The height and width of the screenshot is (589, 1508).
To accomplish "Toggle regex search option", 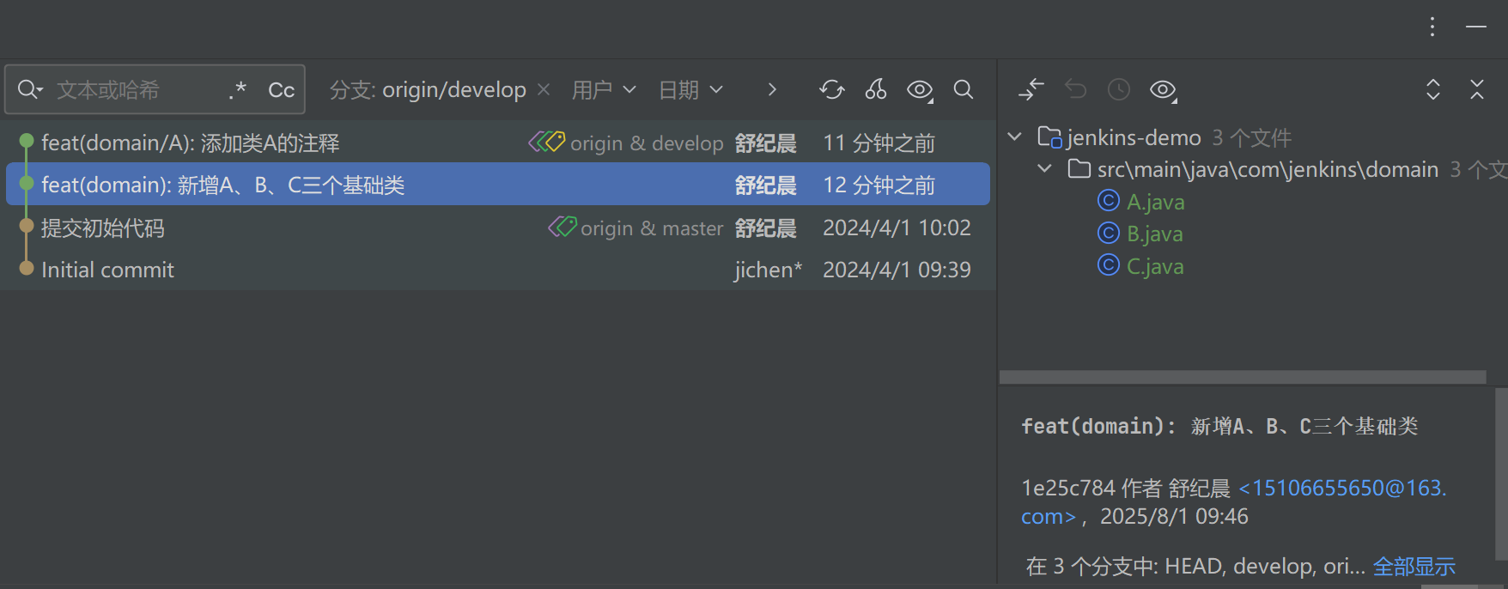I will (x=238, y=89).
